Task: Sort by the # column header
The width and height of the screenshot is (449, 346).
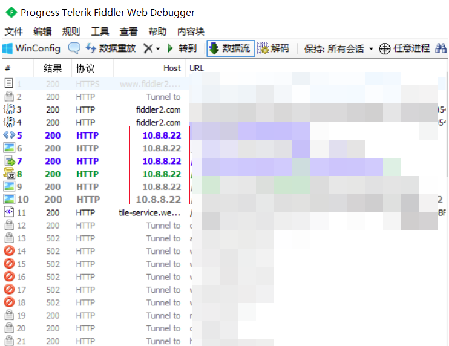Action: [x=8, y=68]
